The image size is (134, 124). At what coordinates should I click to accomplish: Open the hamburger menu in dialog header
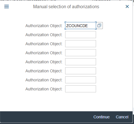(7, 6)
